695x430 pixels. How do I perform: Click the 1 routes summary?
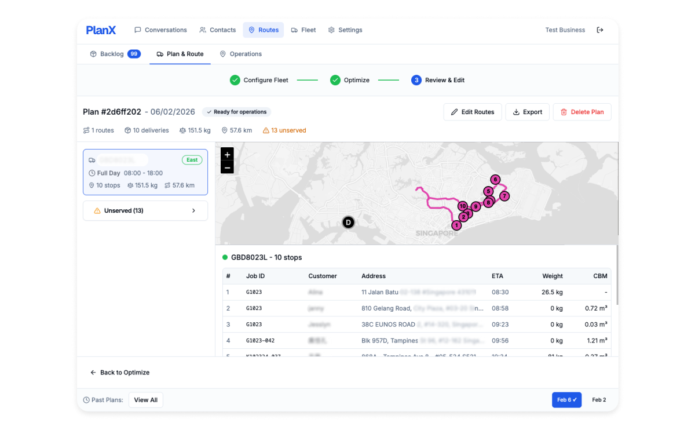[x=98, y=130]
